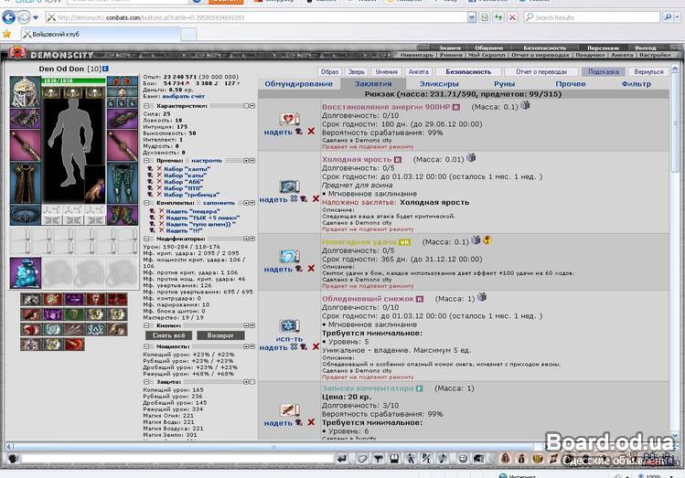Collapse the Модификаторы section
Screen dimensions: 685x478
coord(146,239)
